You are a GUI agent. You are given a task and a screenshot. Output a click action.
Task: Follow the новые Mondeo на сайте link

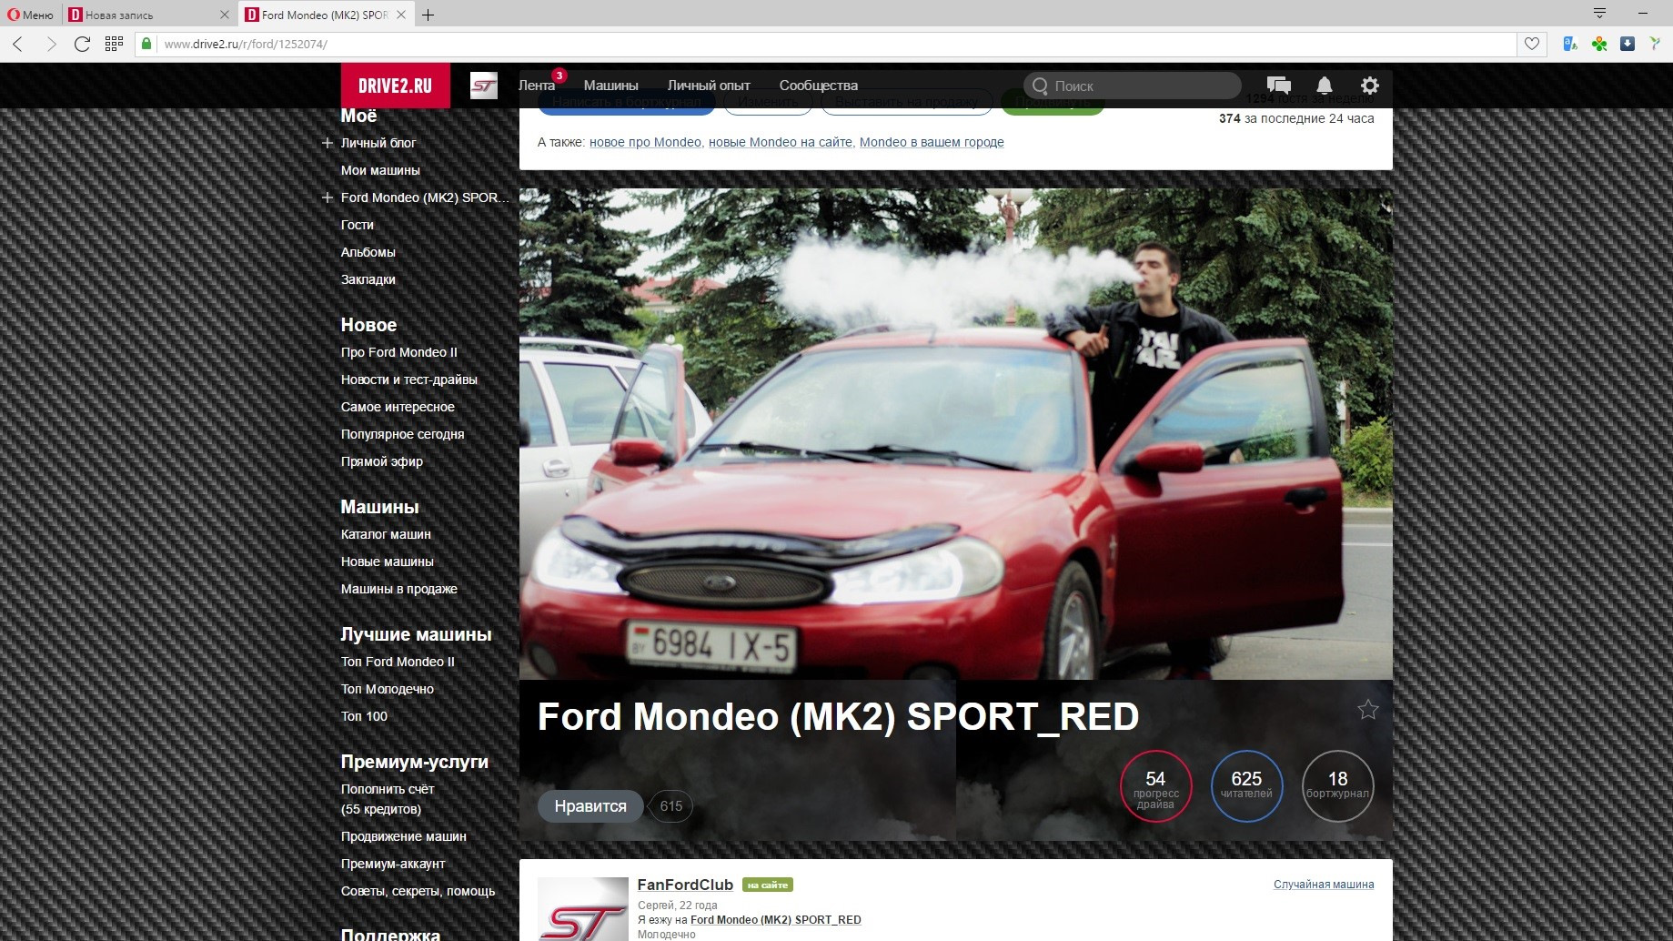[781, 142]
